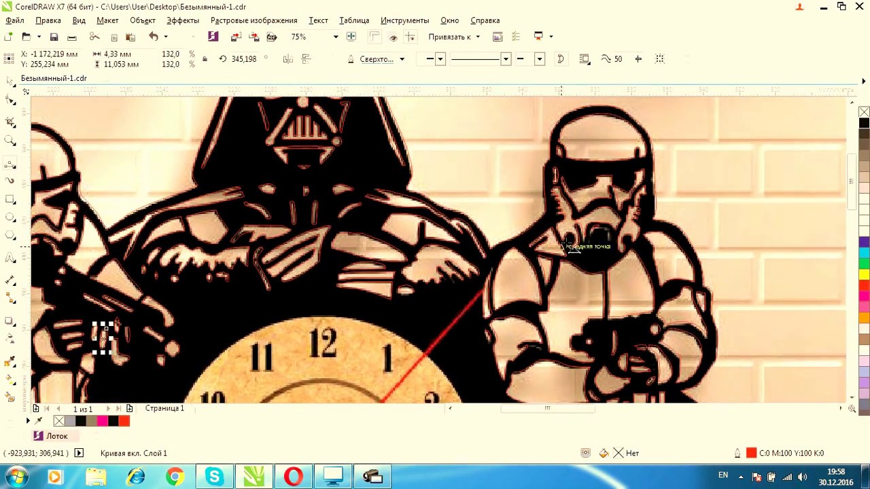Click the full-screen preview icon
This screenshot has width=870, height=489.
(x=351, y=37)
